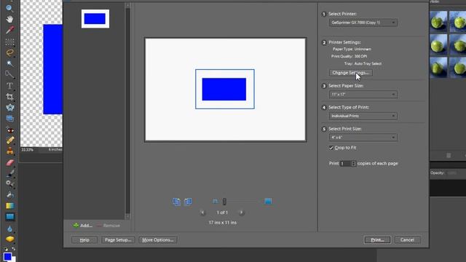
Task: Select the blue rectangle thumbnail in print list
Action: pos(95,19)
